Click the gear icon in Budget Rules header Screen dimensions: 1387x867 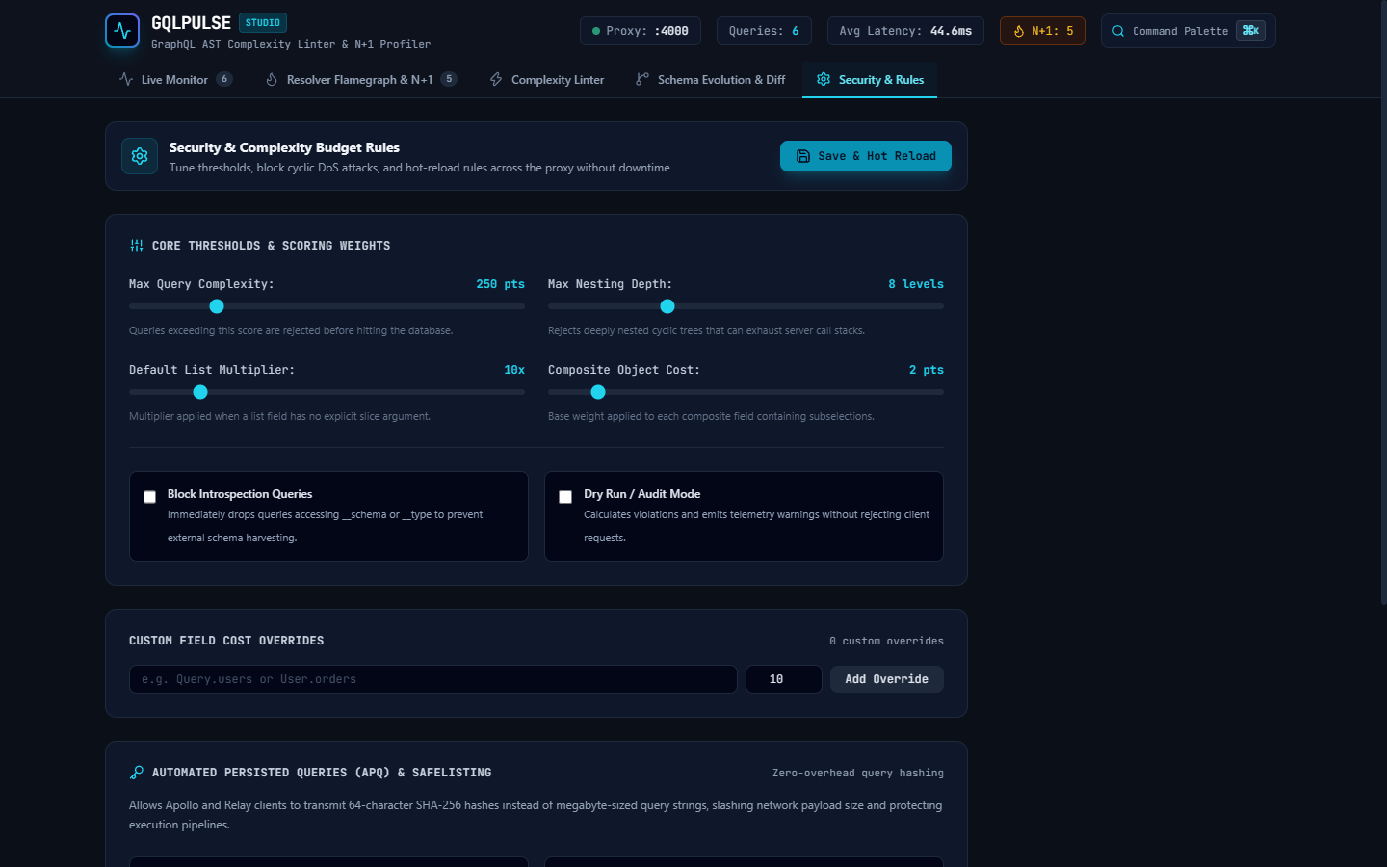pyautogui.click(x=140, y=156)
